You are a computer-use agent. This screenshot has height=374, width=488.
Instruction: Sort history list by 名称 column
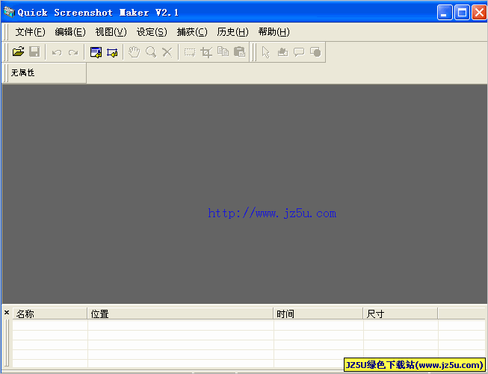click(50, 314)
